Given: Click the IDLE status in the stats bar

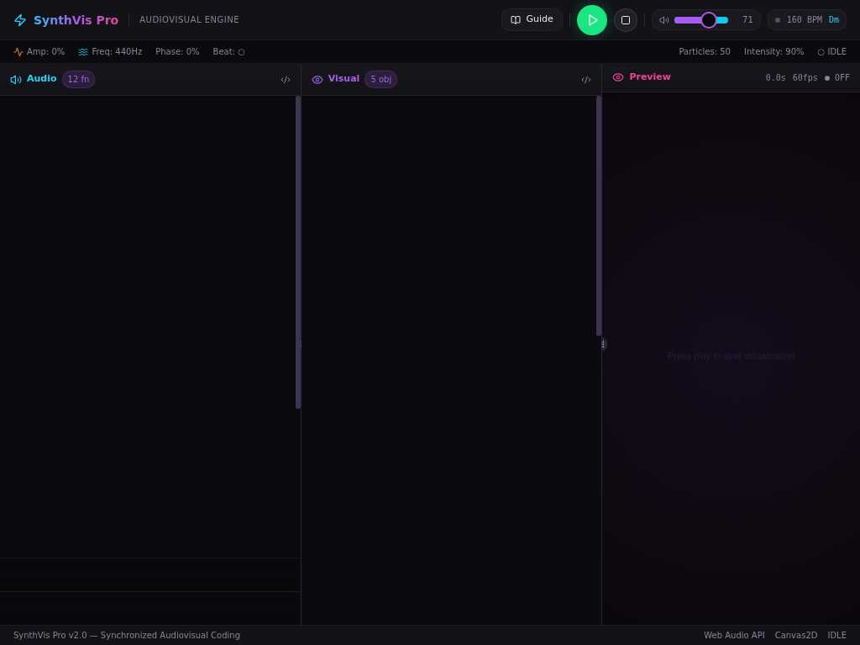Looking at the screenshot, I should 832,51.
